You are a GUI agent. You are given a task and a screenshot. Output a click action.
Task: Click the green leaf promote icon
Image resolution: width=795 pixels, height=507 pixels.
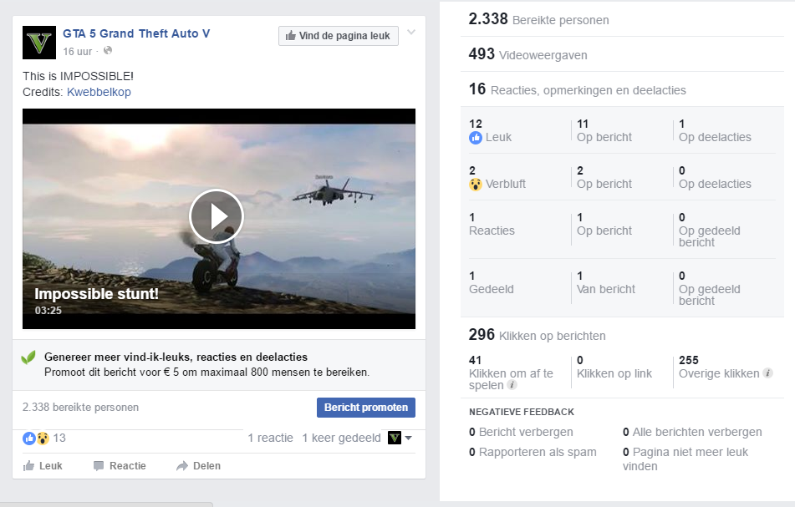click(28, 357)
